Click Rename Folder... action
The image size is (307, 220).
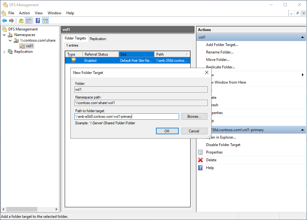click(220, 52)
